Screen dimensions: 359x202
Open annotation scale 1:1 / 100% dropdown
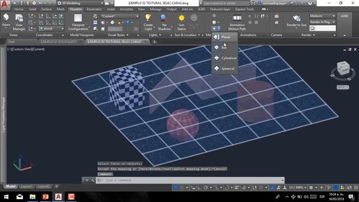297,187
